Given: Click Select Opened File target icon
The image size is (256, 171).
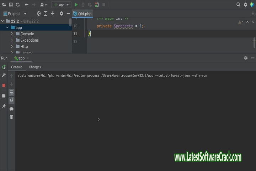Looking at the screenshot, I should click(x=39, y=14).
